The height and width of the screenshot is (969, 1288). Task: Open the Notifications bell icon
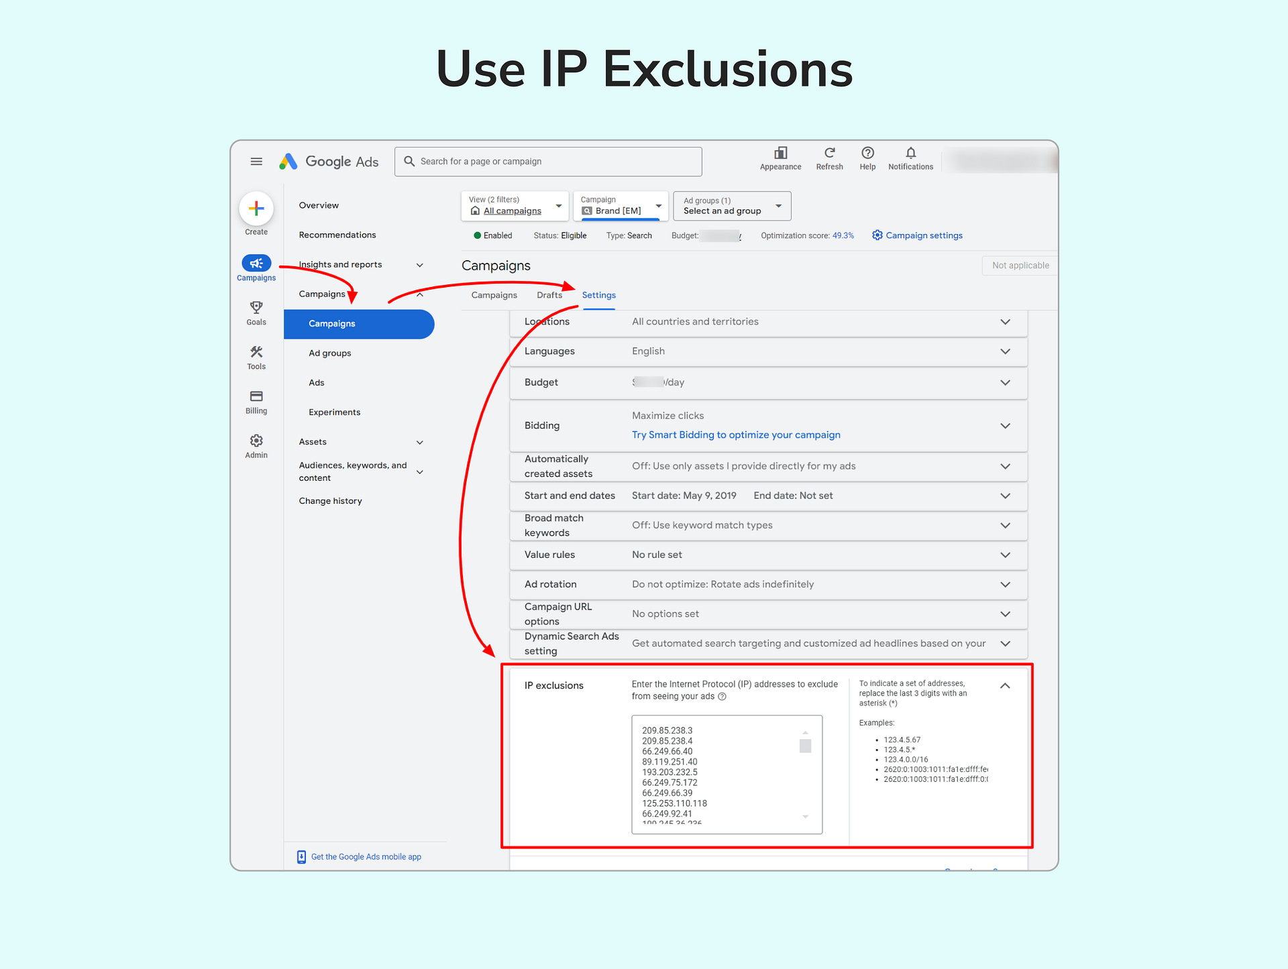click(910, 154)
